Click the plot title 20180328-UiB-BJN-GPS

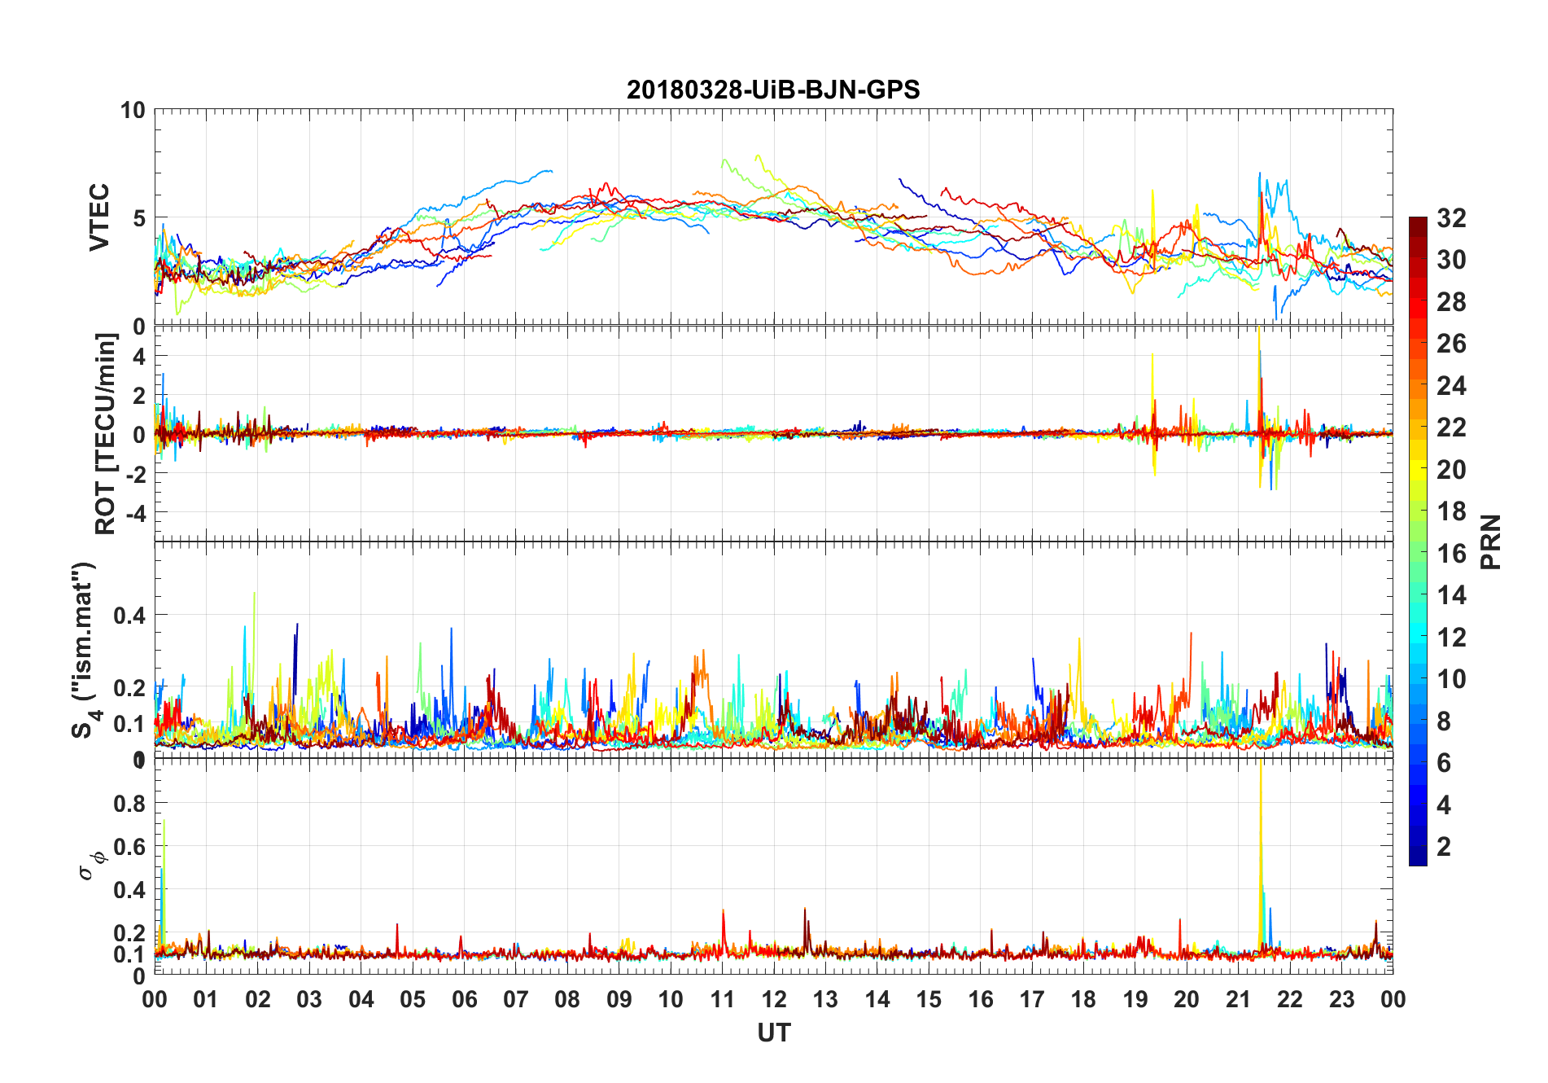point(773,90)
